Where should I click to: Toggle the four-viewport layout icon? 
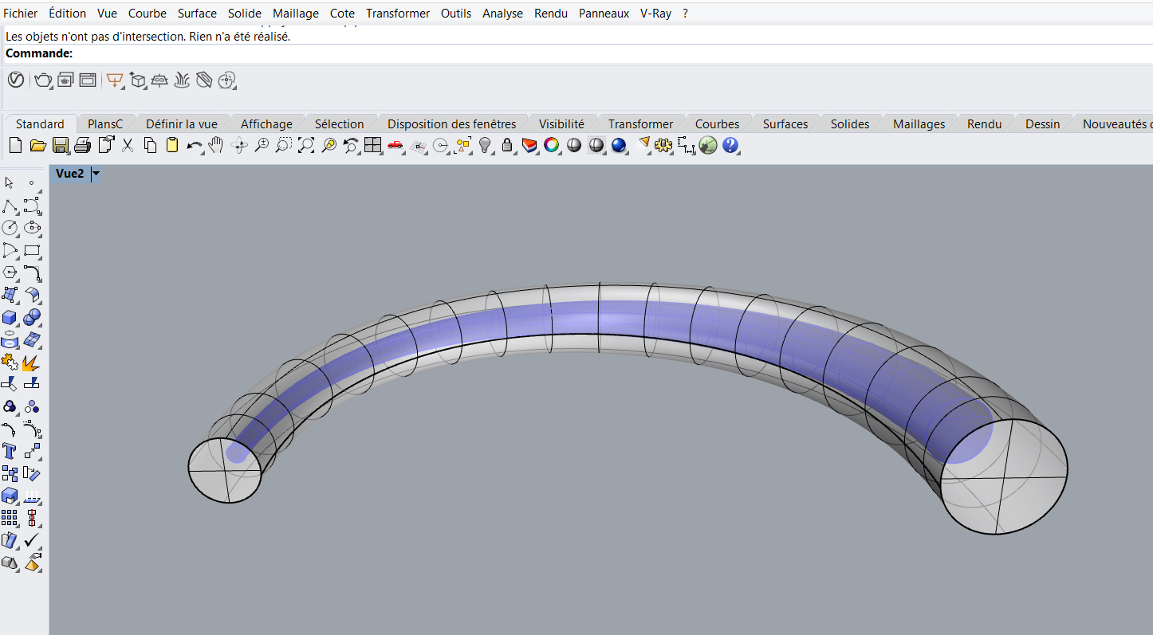click(372, 145)
